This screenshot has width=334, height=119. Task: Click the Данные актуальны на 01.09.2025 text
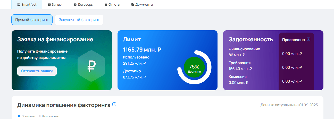pos(289,105)
